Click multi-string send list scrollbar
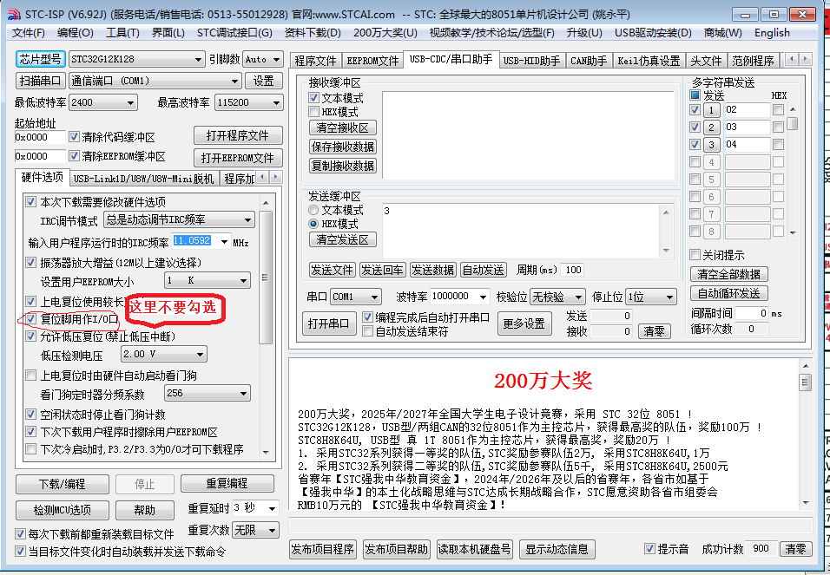The image size is (830, 575). pos(793,170)
